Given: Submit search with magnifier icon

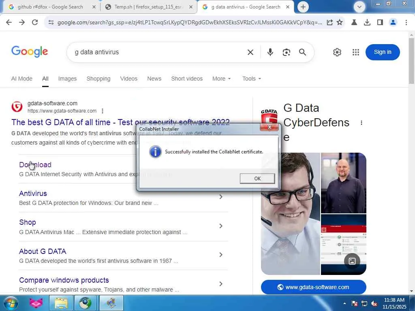Looking at the screenshot, I should 302,52.
